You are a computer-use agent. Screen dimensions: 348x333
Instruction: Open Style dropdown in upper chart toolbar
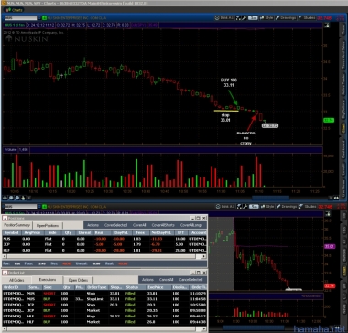click(266, 18)
